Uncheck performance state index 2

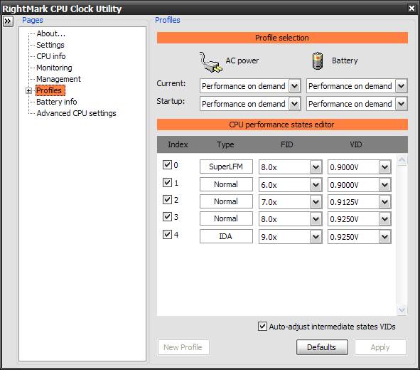pos(168,199)
